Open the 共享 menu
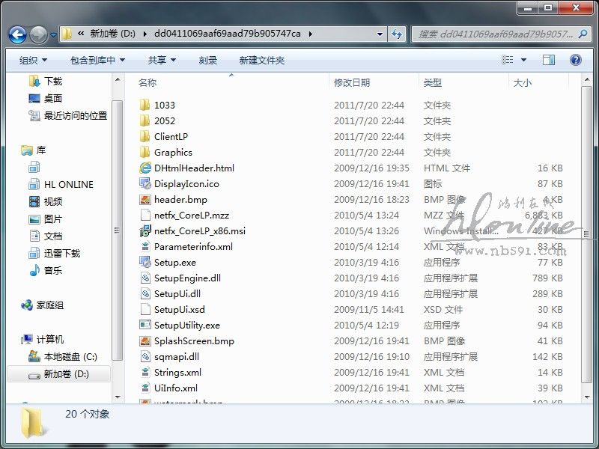The width and height of the screenshot is (599, 449). coord(162,60)
